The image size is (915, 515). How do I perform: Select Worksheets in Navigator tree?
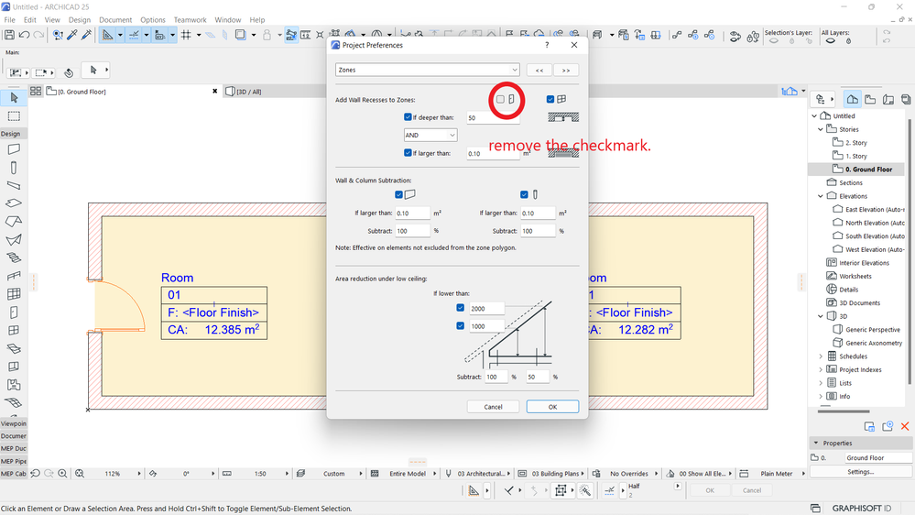855,276
